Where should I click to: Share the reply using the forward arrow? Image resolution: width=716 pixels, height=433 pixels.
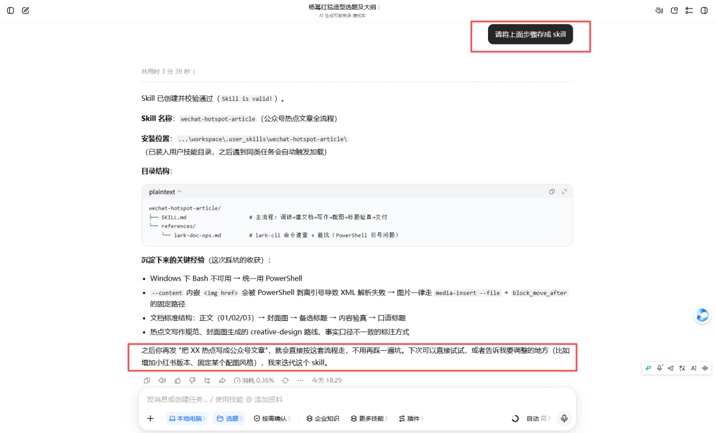tap(222, 380)
